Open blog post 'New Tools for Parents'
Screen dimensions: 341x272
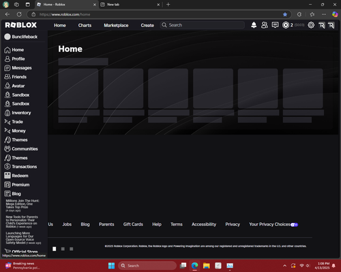coord(22,222)
